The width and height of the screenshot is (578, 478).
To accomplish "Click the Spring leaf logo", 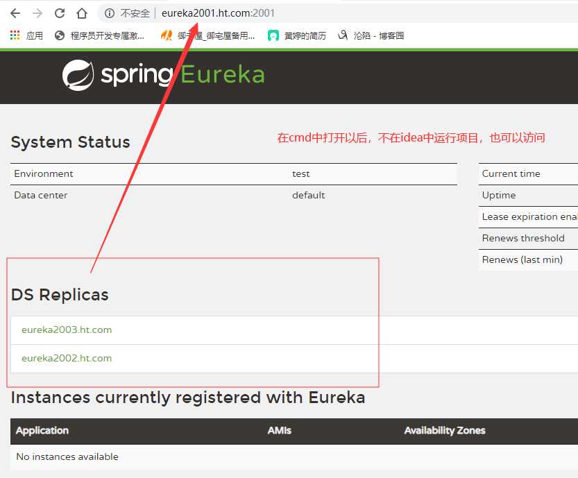I will pyautogui.click(x=78, y=75).
